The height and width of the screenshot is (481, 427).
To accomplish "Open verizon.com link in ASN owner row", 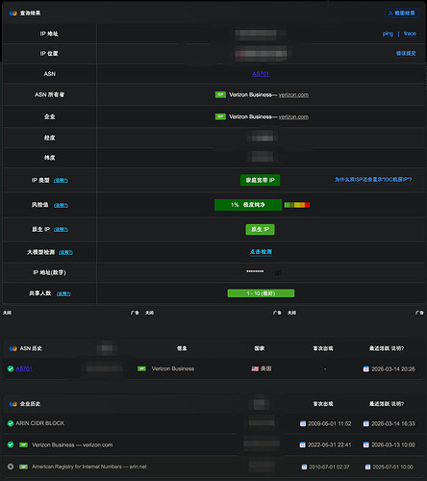I will click(x=293, y=95).
